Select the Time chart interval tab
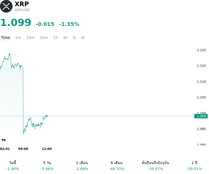Image resolution: width=209 pixels, height=174 pixels. pyautogui.click(x=5, y=38)
